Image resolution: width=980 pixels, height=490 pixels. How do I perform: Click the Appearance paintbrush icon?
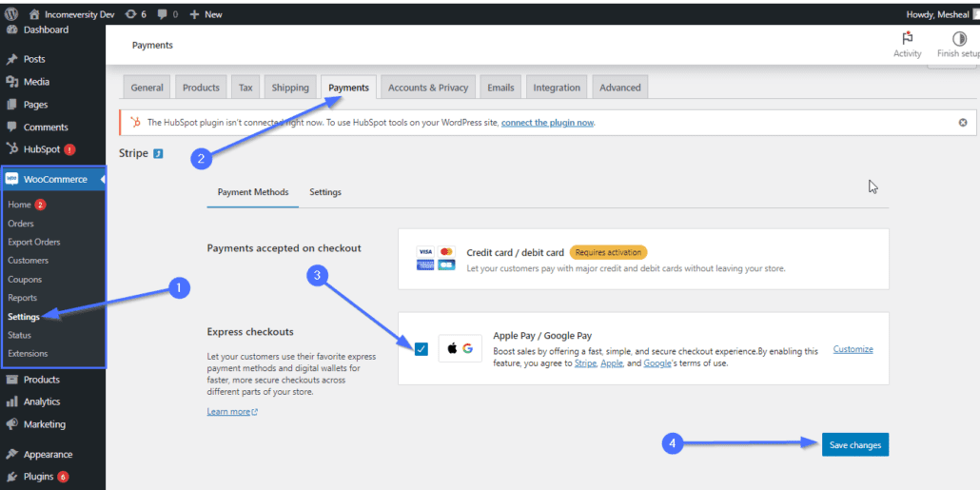(11, 455)
